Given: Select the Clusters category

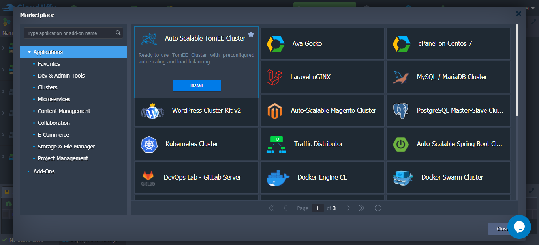Looking at the screenshot, I should 48,87.
